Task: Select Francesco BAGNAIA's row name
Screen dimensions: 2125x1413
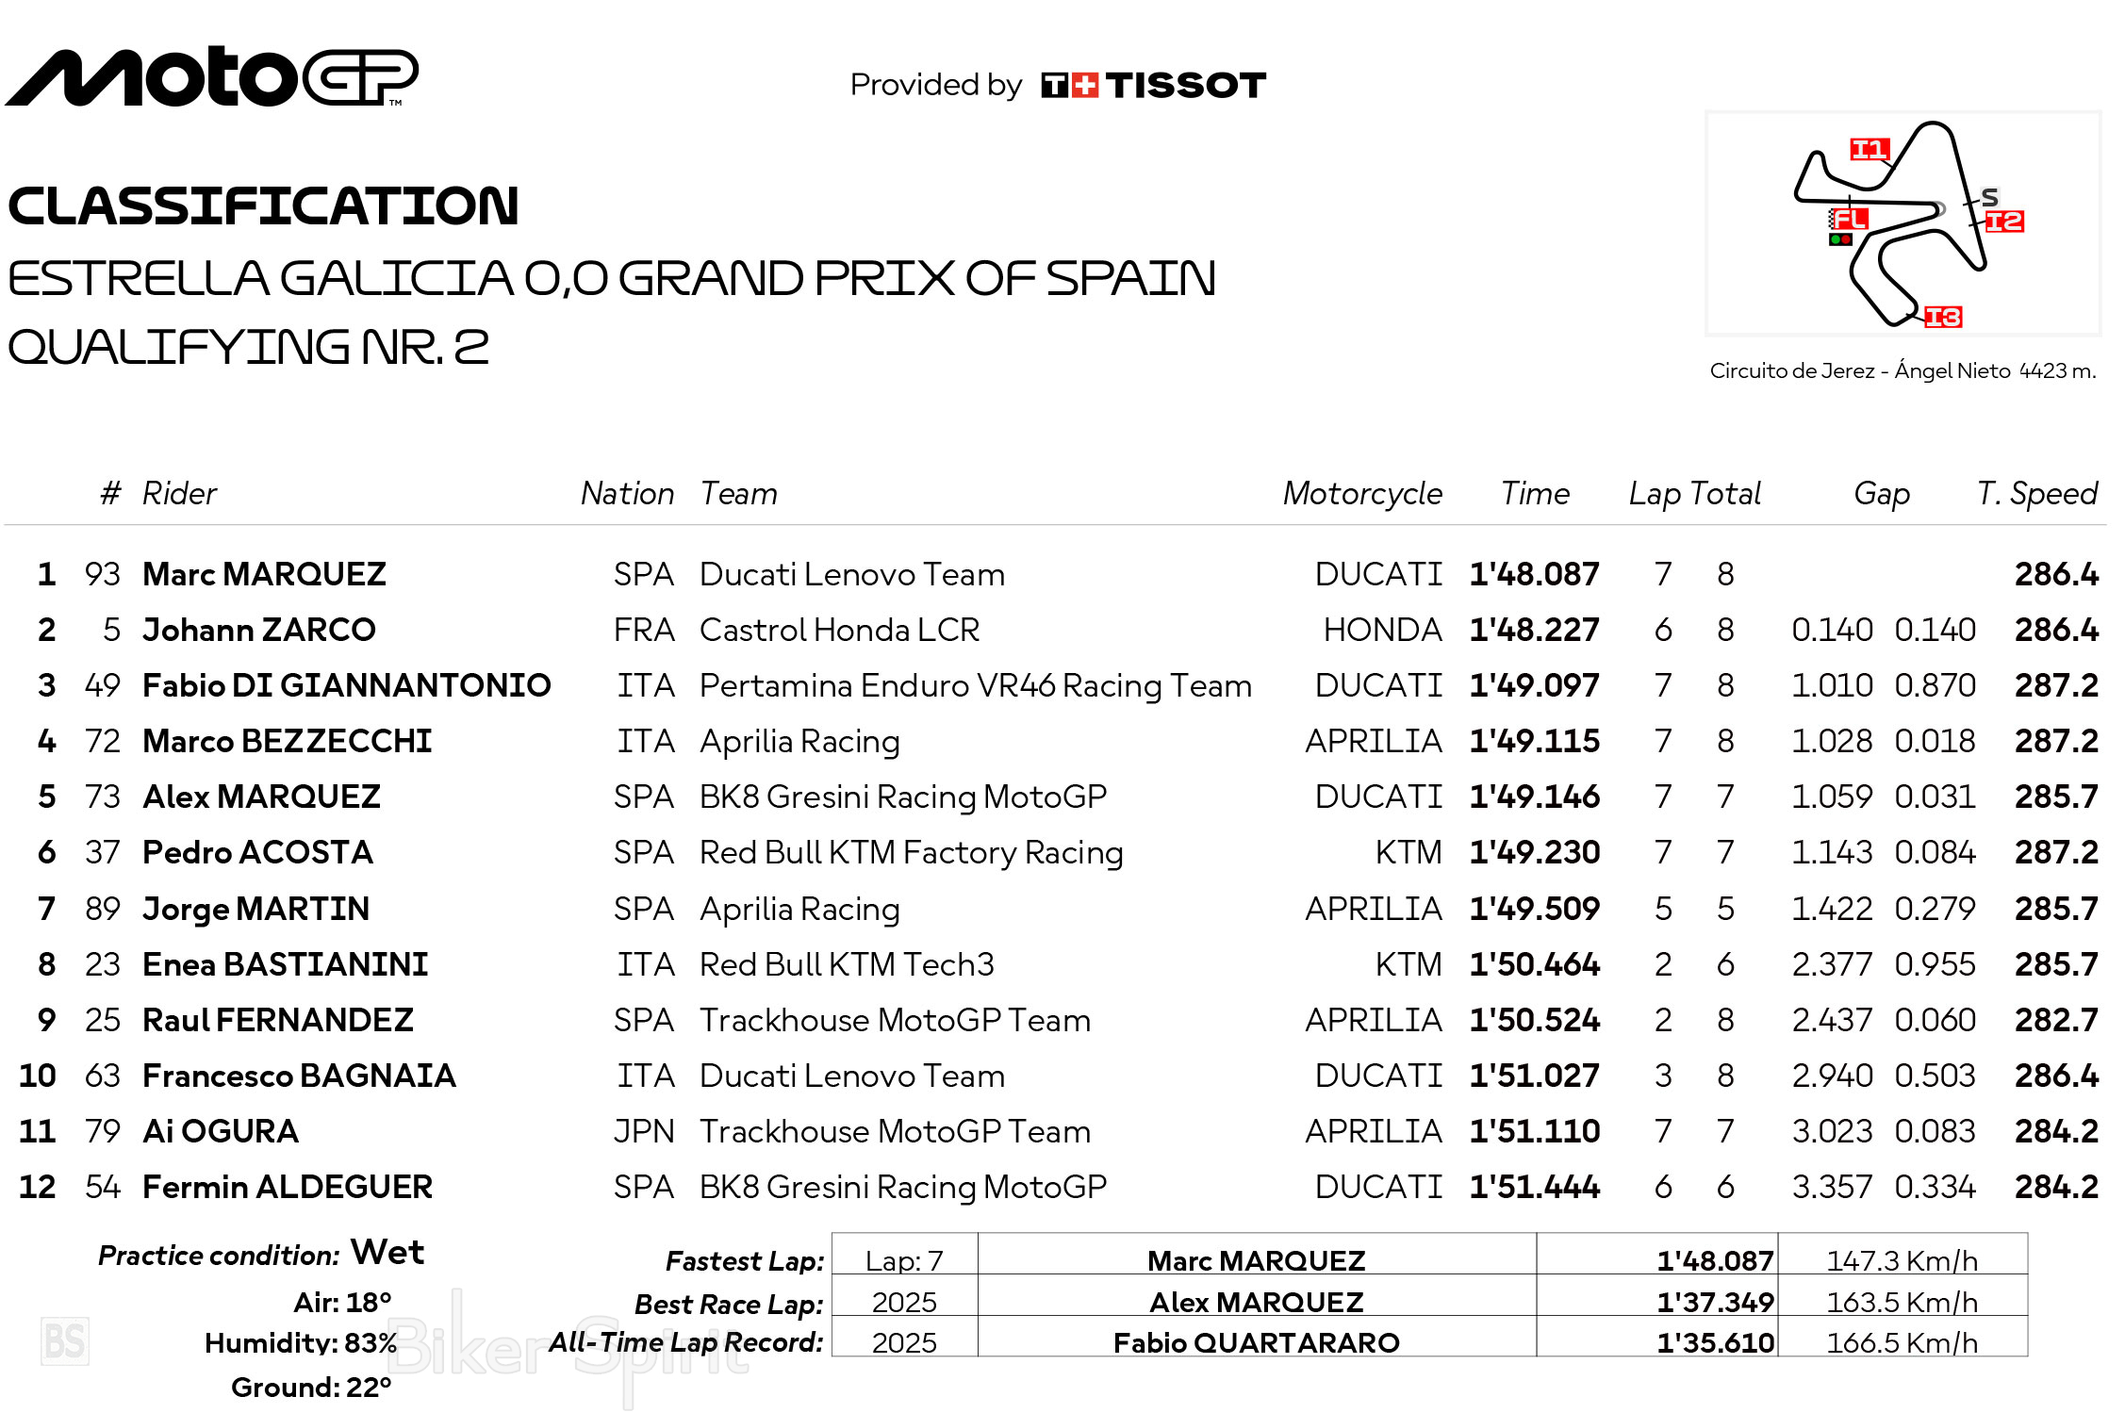Action: pos(299,1076)
